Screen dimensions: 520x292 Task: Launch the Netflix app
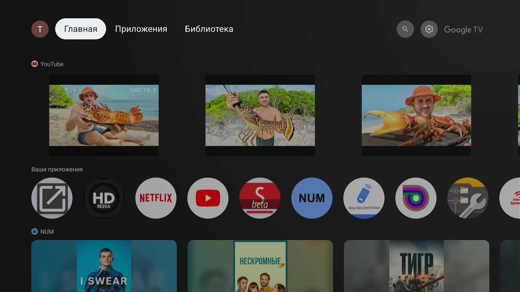(156, 198)
